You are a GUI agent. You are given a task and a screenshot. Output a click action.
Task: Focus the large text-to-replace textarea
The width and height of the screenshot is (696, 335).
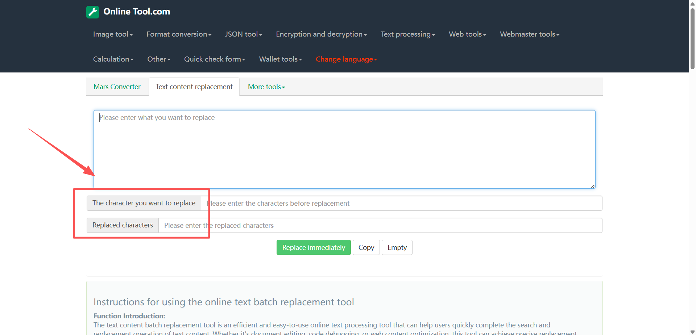(x=344, y=149)
